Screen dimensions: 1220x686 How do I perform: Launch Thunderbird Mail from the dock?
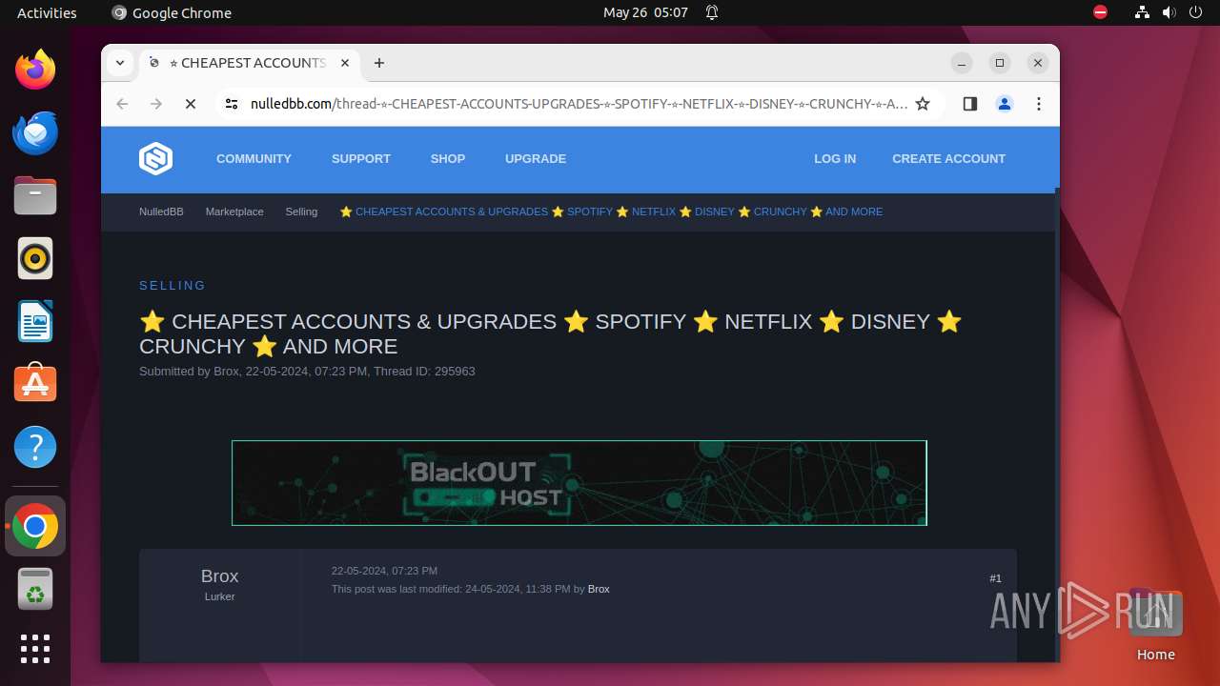click(35, 132)
